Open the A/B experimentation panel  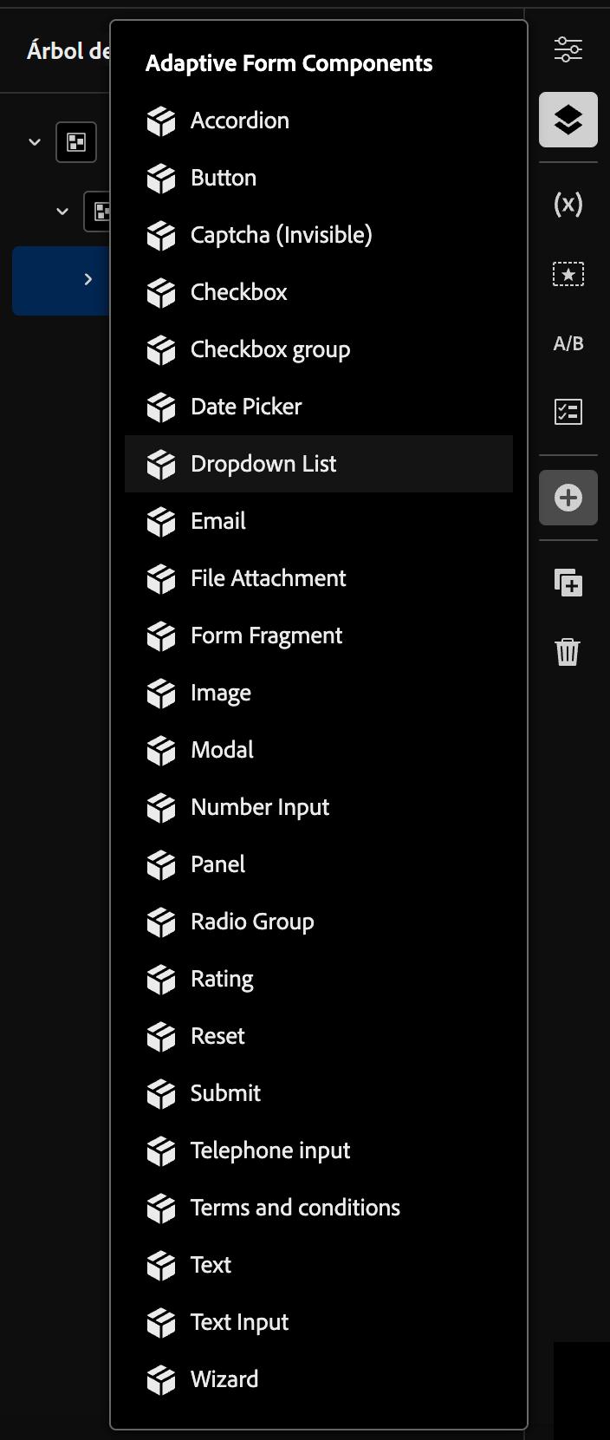[x=568, y=343]
